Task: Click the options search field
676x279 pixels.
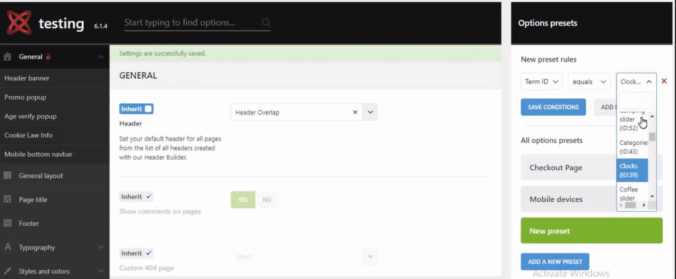Action: click(x=197, y=22)
